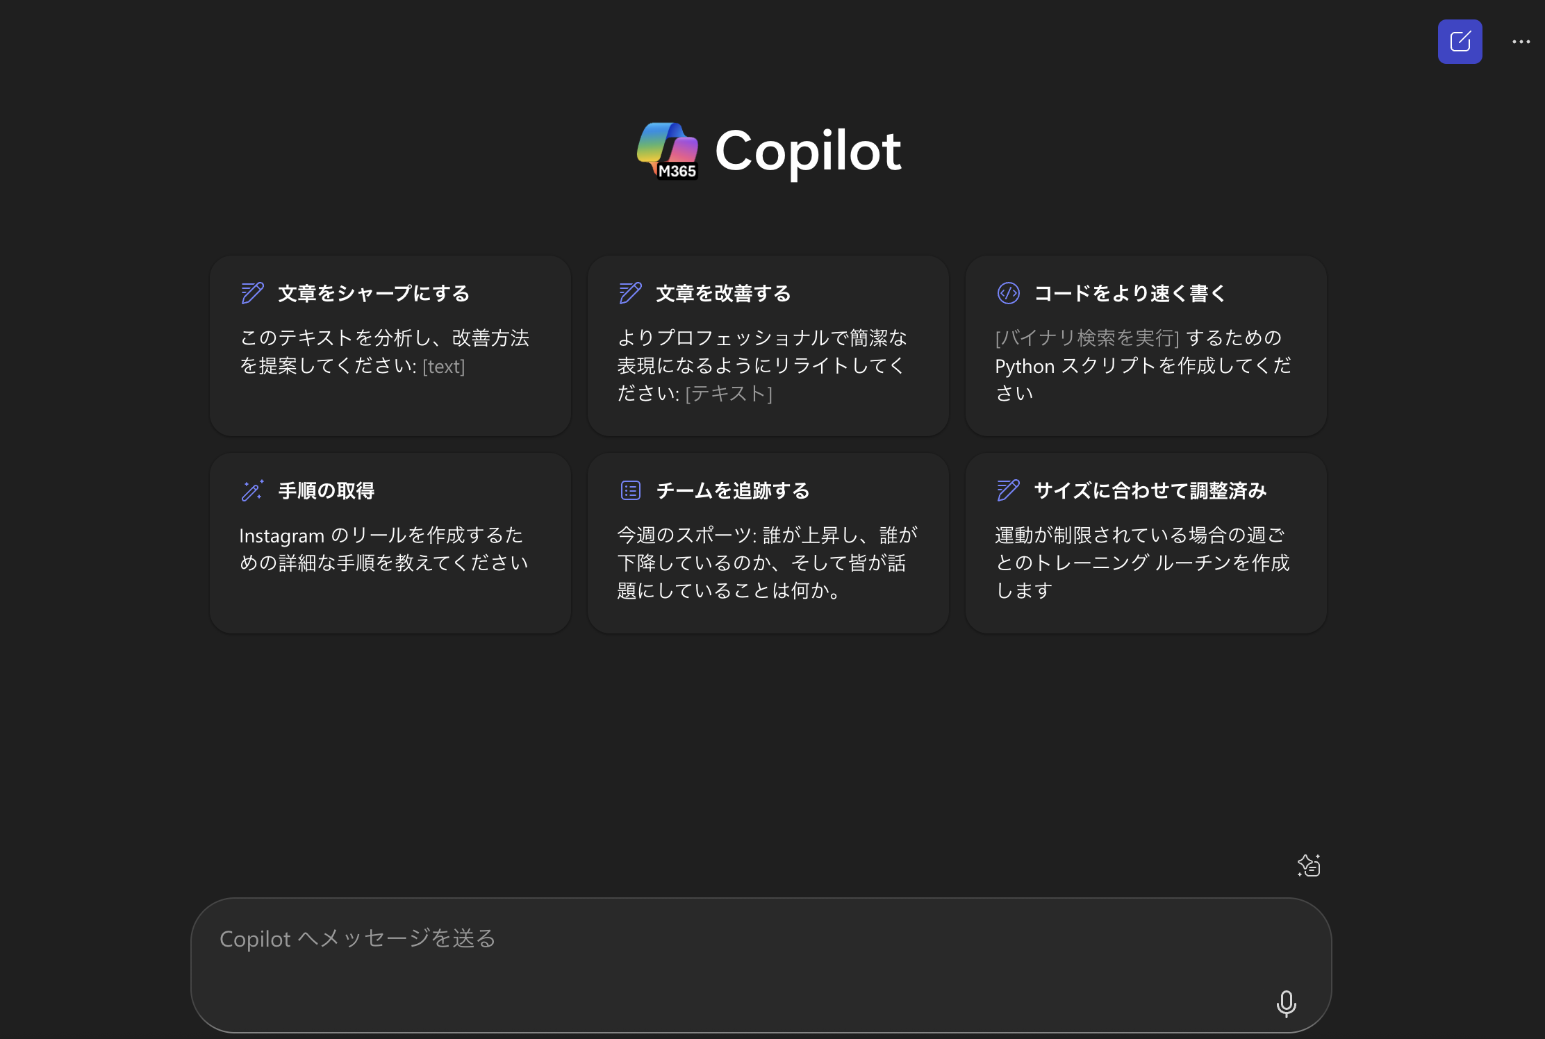
Task: Select the 文章を改善する prompt title
Action: point(723,293)
